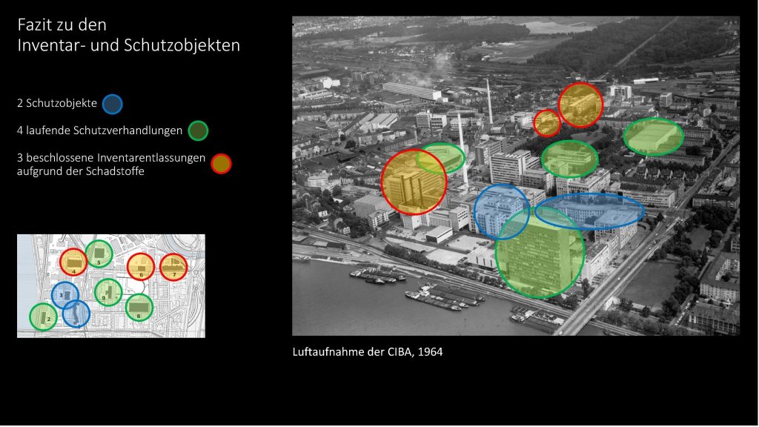Select green circle number 2 on map
Viewport: 759px width, 427px height.
click(43, 317)
